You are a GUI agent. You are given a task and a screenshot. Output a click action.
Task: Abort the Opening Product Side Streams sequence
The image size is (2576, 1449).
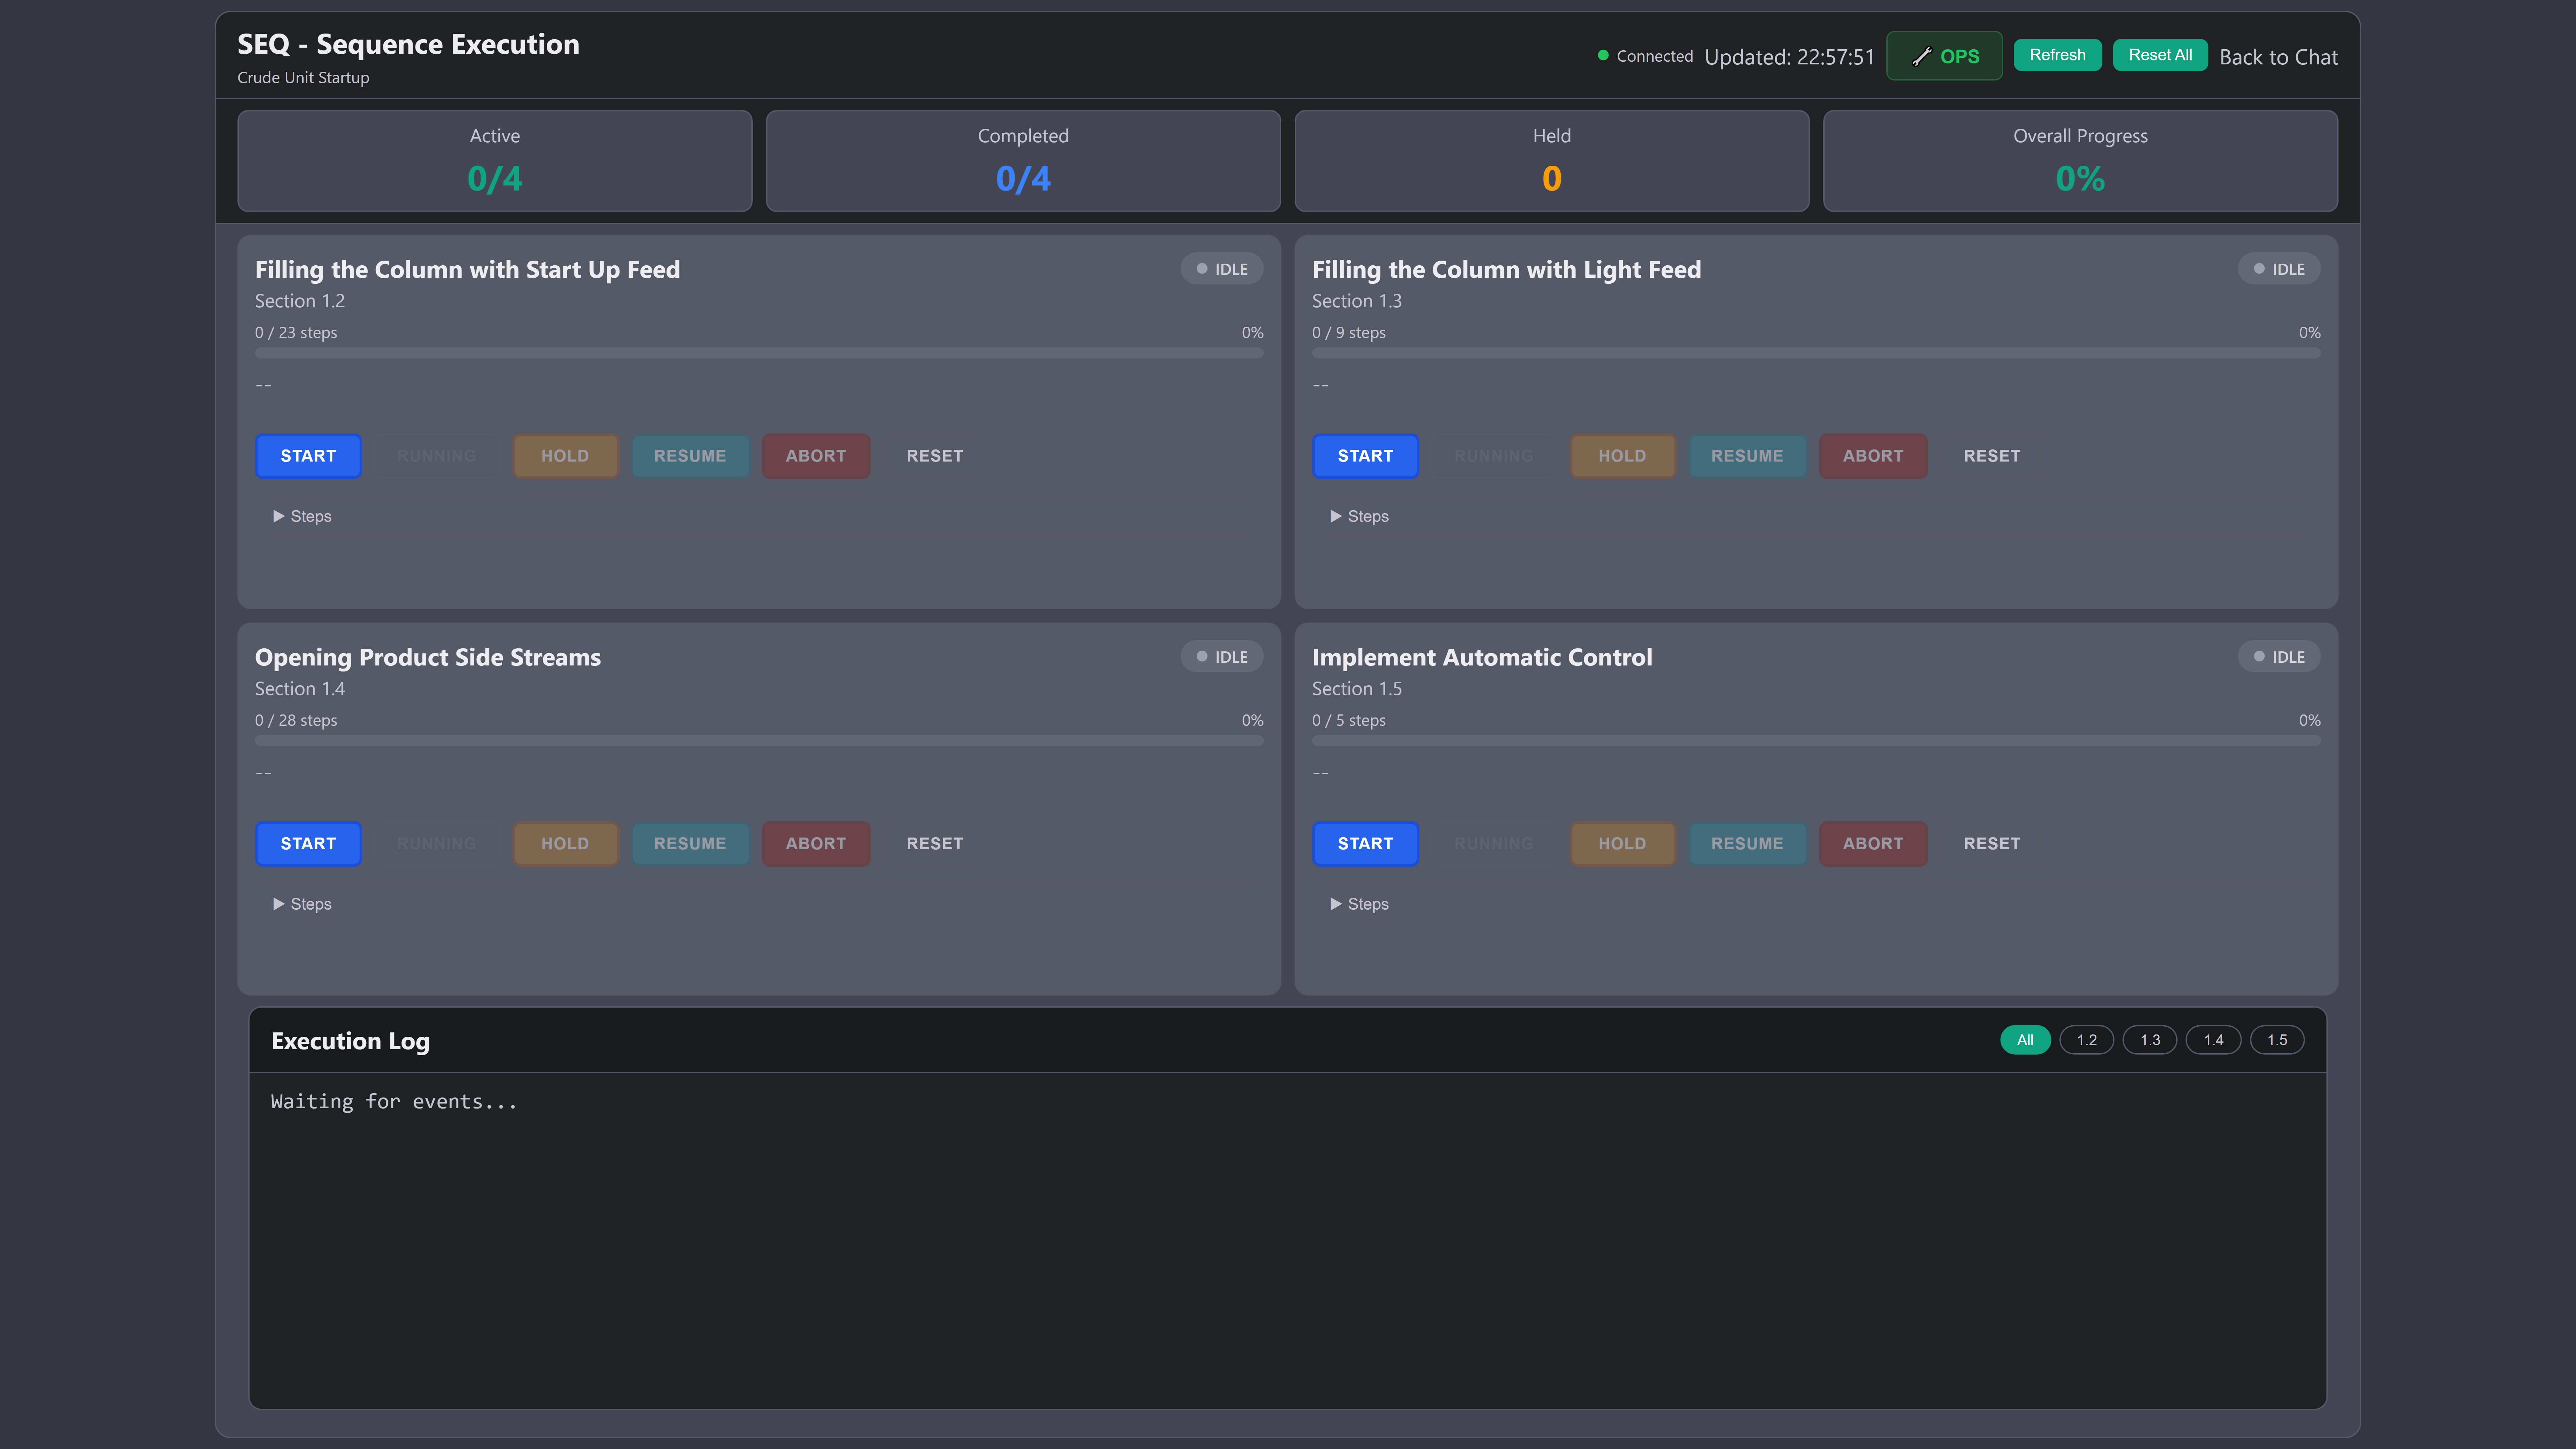click(x=816, y=844)
